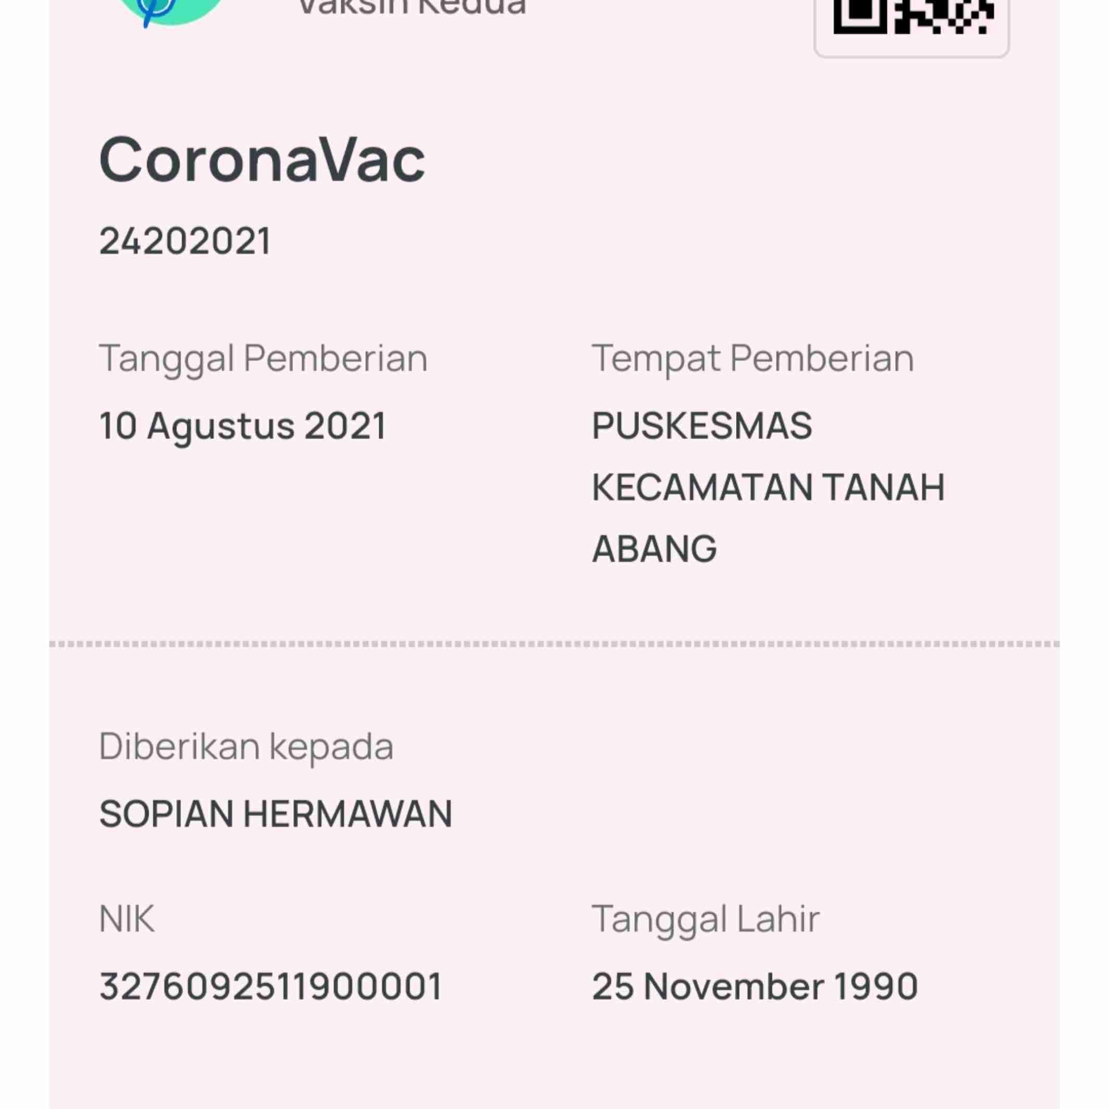Select the NIK number 3276092511900001

271,986
